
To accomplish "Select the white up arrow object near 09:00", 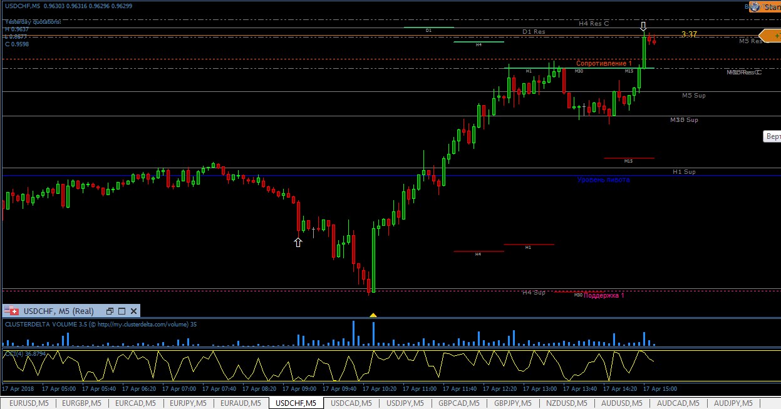I will click(298, 242).
